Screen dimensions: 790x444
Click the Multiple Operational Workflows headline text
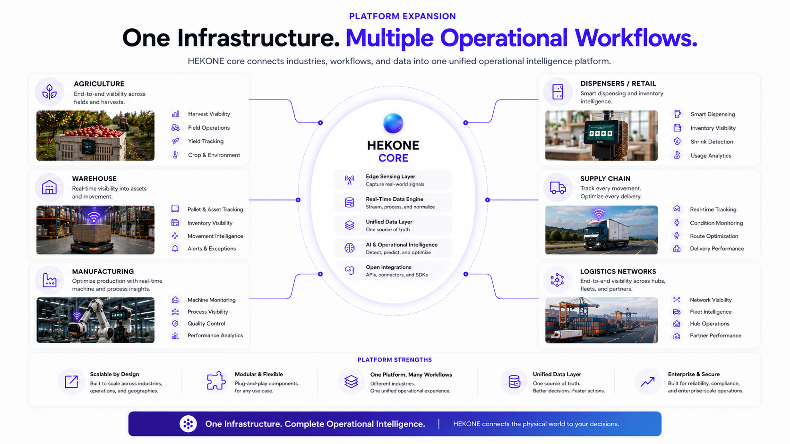coord(521,38)
